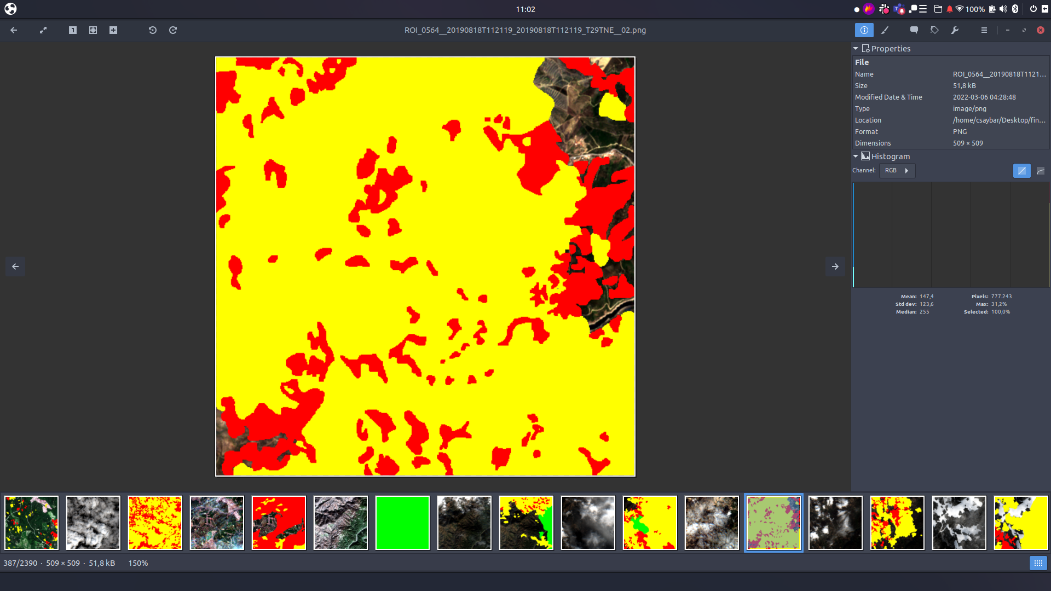Open the tray list lines icon
This screenshot has height=591, width=1051.
(x=923, y=9)
